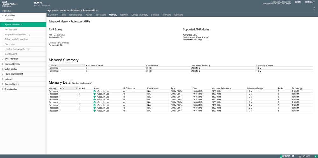Open the Network tab
The width and height of the screenshot is (318, 158).
(x=124, y=15)
